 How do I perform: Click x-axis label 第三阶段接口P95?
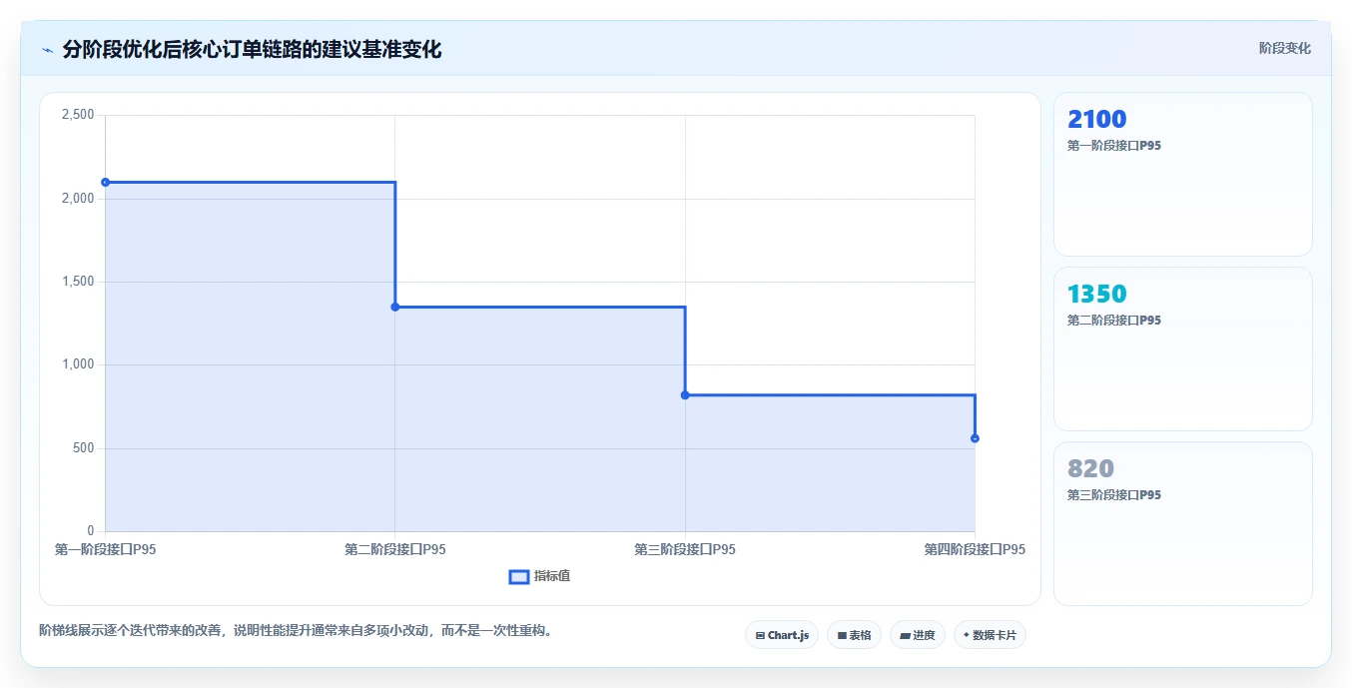[x=685, y=549]
